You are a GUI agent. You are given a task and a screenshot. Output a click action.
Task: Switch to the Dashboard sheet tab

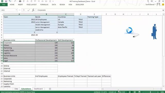click(38, 89)
